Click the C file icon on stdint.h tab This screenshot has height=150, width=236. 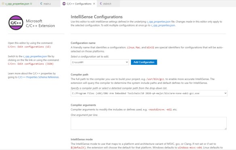pyautogui.click(x=101, y=4)
